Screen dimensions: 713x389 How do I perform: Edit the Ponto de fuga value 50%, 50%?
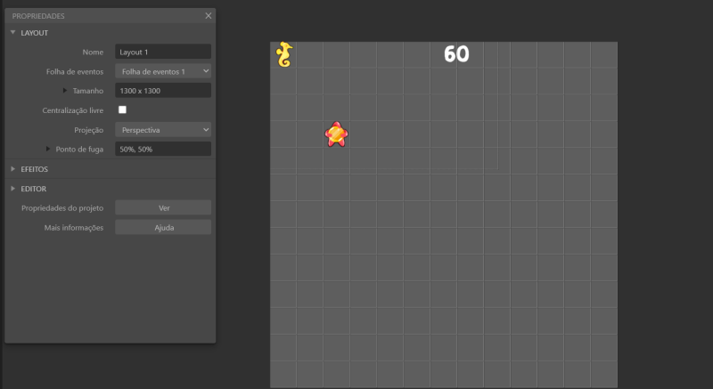pyautogui.click(x=163, y=149)
